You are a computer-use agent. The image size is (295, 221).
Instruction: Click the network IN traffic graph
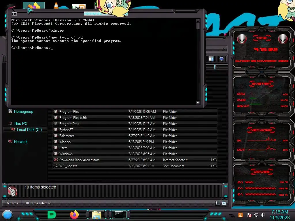262,140
